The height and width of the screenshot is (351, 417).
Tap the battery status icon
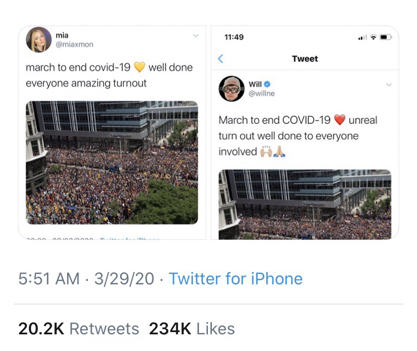tap(385, 37)
